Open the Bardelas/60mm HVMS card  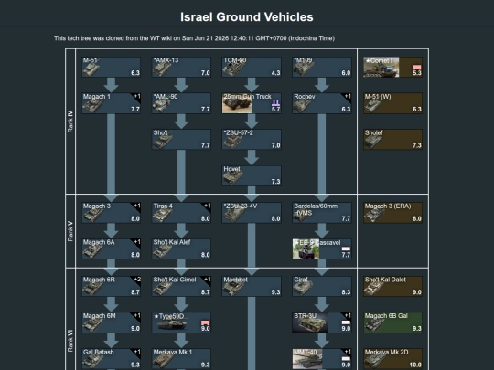(x=322, y=213)
